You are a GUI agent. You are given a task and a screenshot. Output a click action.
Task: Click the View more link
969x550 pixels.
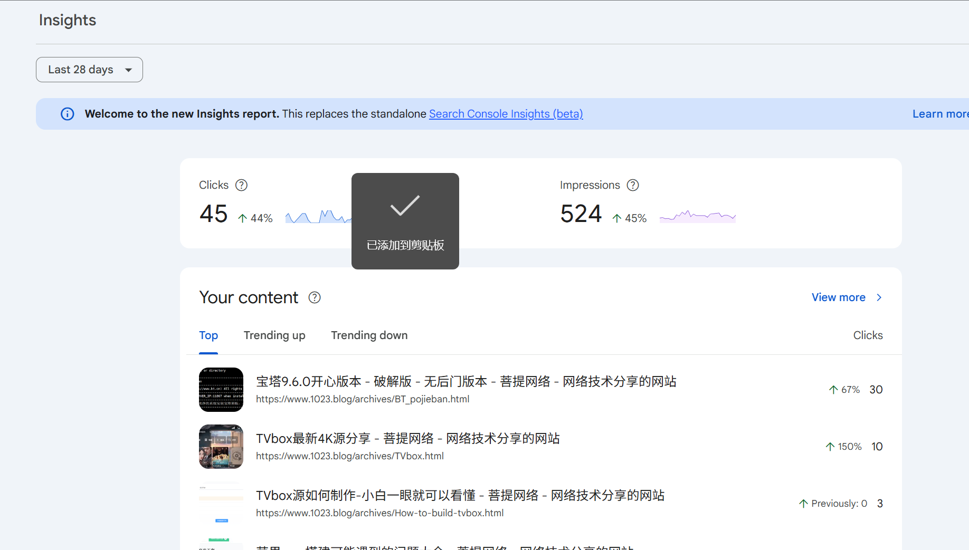pyautogui.click(x=838, y=297)
